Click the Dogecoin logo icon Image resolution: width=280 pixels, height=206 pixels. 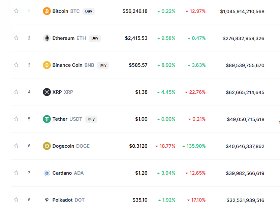coord(47,146)
